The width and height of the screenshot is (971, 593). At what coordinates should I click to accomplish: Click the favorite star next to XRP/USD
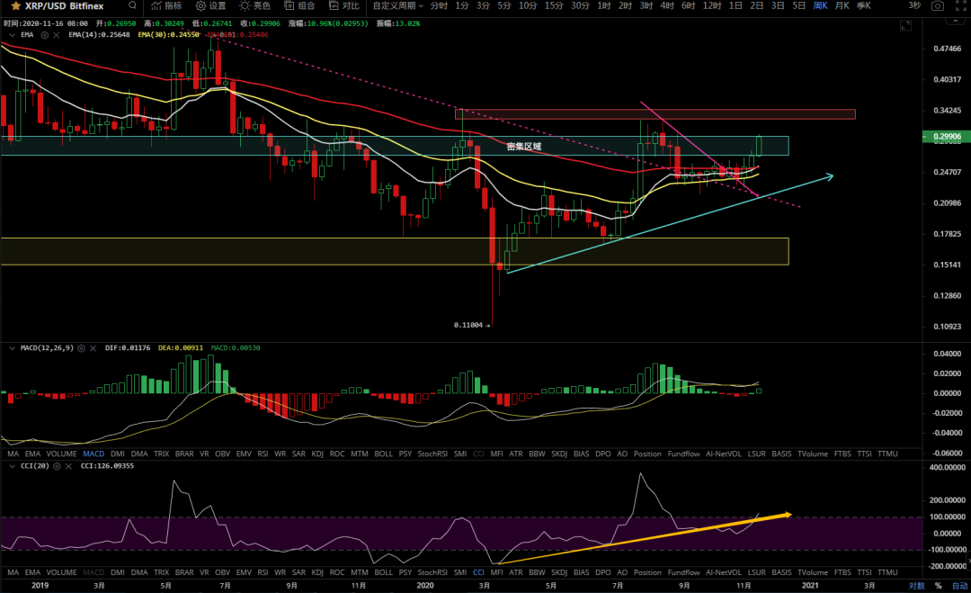coord(15,5)
